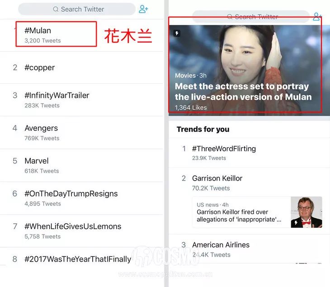Select the #InfinityWarTrailer trend

(x=81, y=100)
